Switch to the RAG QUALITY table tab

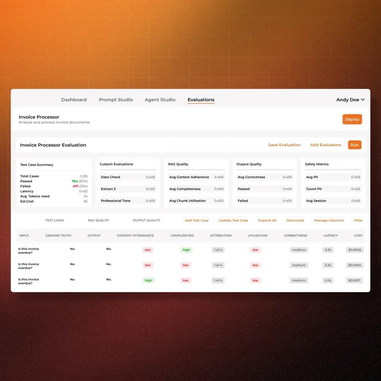(98, 220)
